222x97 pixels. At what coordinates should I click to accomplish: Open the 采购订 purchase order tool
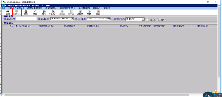coord(17,13)
